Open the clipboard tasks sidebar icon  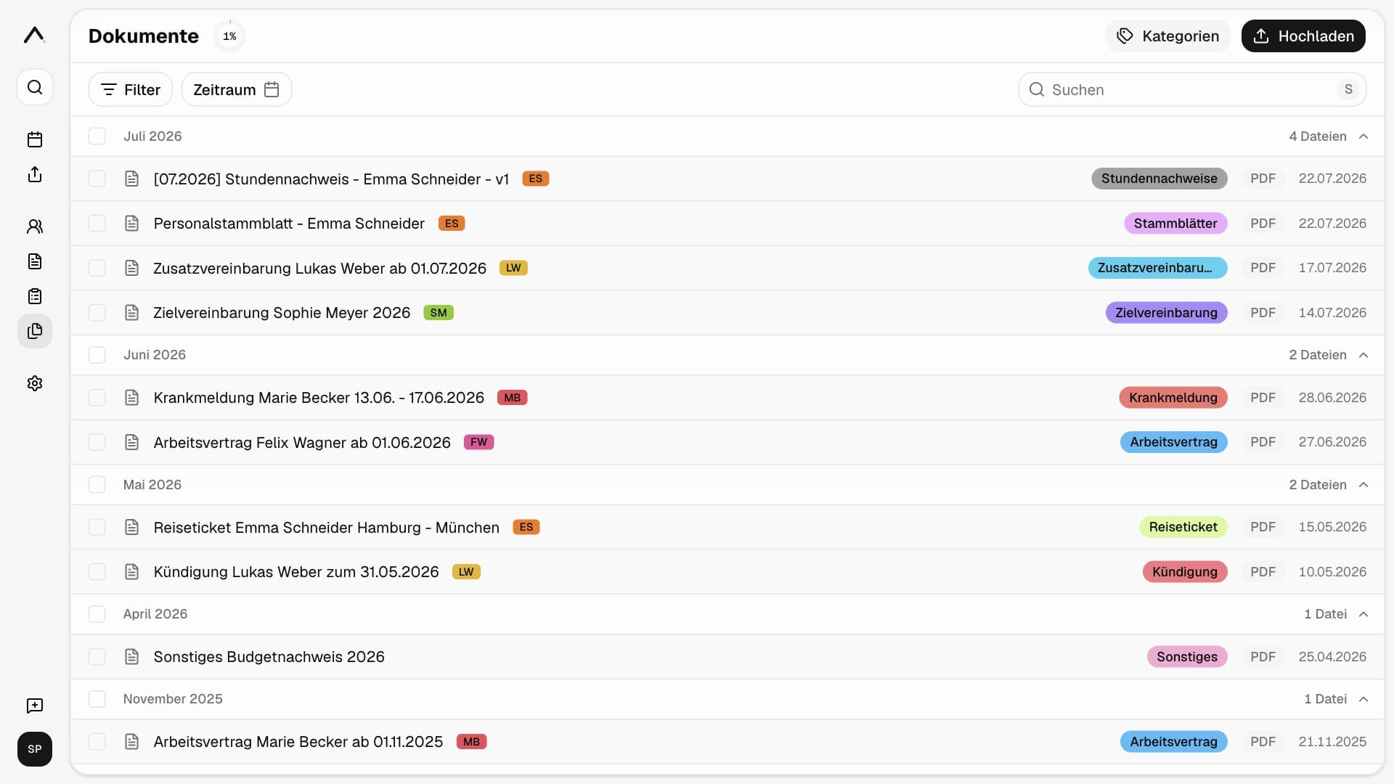35,296
